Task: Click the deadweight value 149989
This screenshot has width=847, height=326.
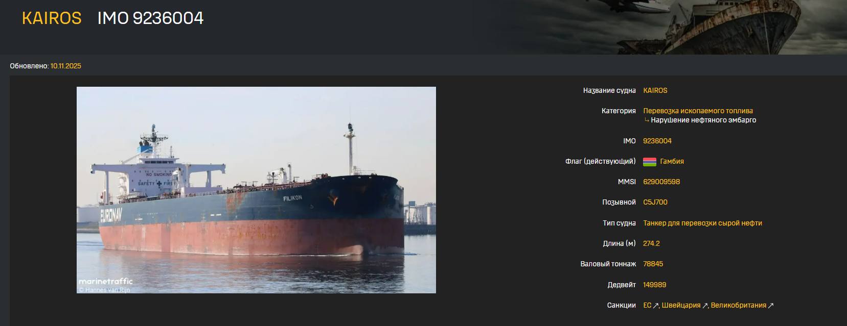Action: [x=654, y=285]
